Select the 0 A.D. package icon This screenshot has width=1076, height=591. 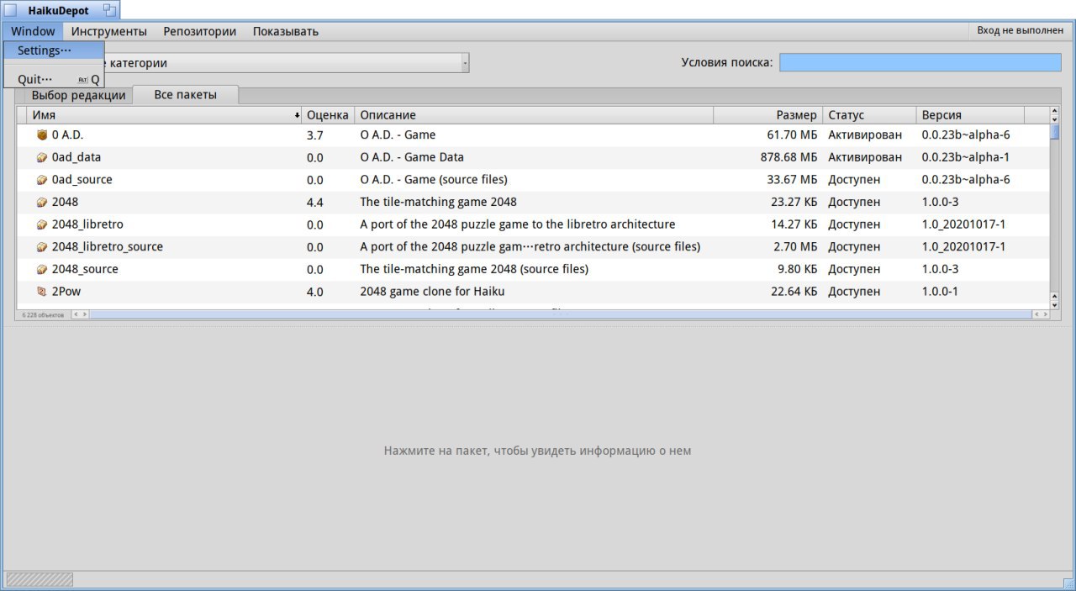tap(42, 135)
